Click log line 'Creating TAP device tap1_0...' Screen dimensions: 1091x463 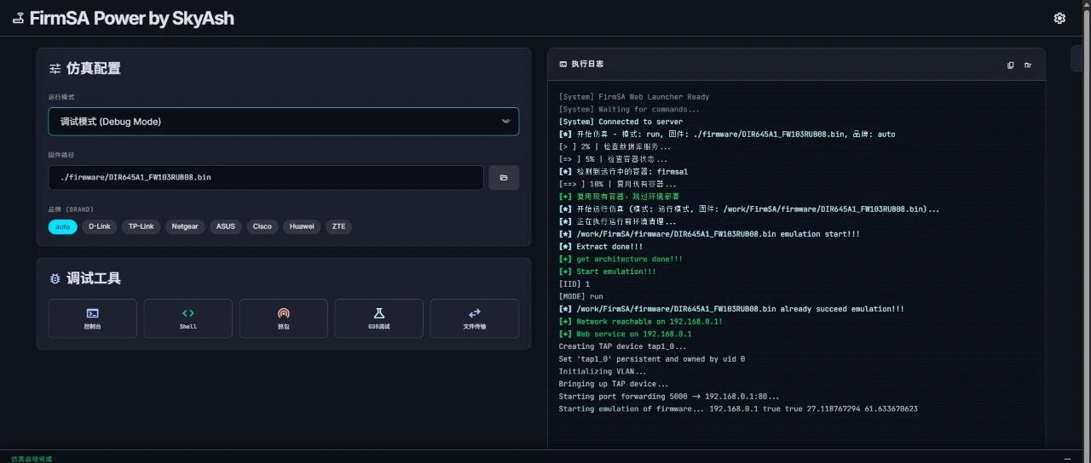point(622,346)
